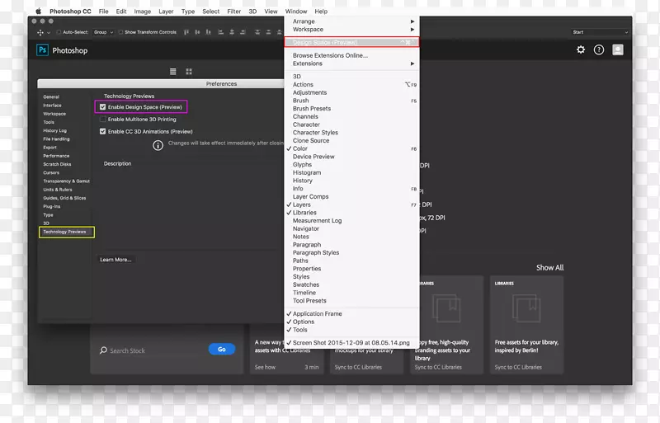Open the settings gear icon

[x=581, y=49]
